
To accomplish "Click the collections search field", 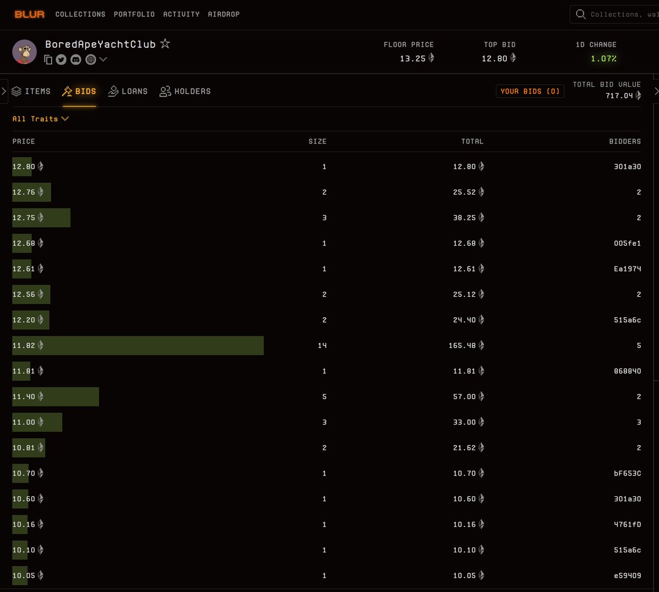I will tap(615, 14).
